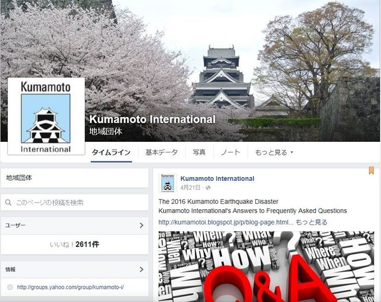
Task: Click the このページの投稿を検索 search field
Action: click(74, 202)
